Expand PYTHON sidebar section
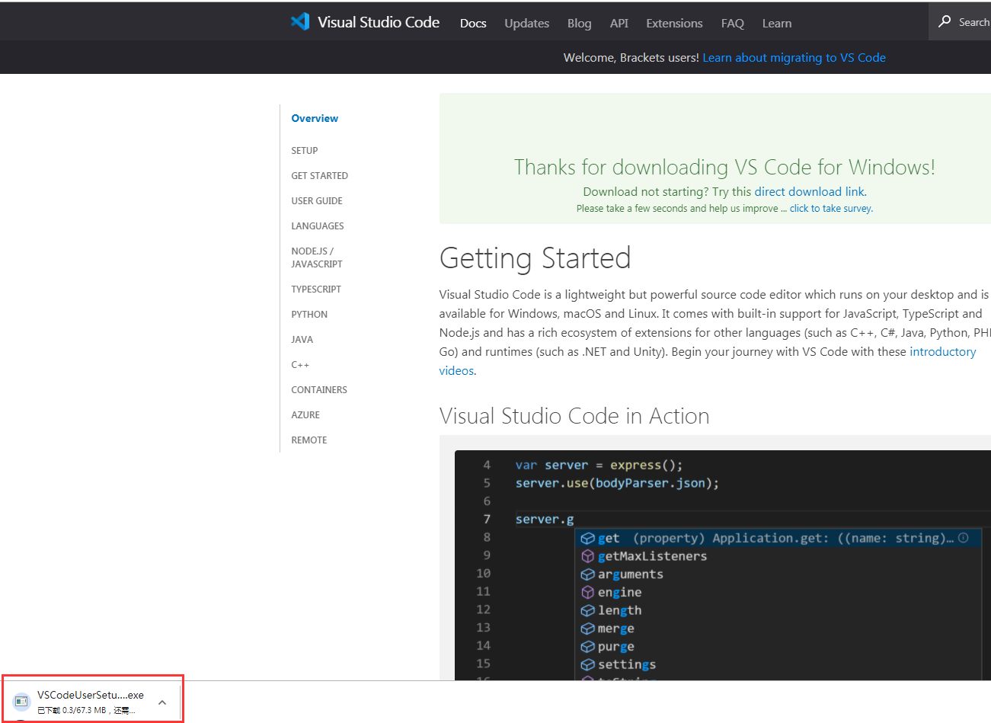Viewport: 991px width, 723px height. (309, 315)
